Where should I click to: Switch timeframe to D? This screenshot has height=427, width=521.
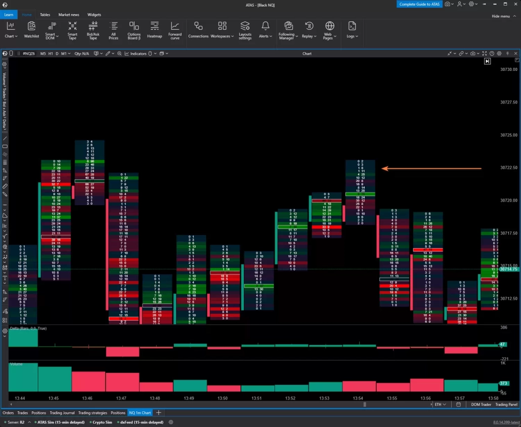click(x=57, y=54)
